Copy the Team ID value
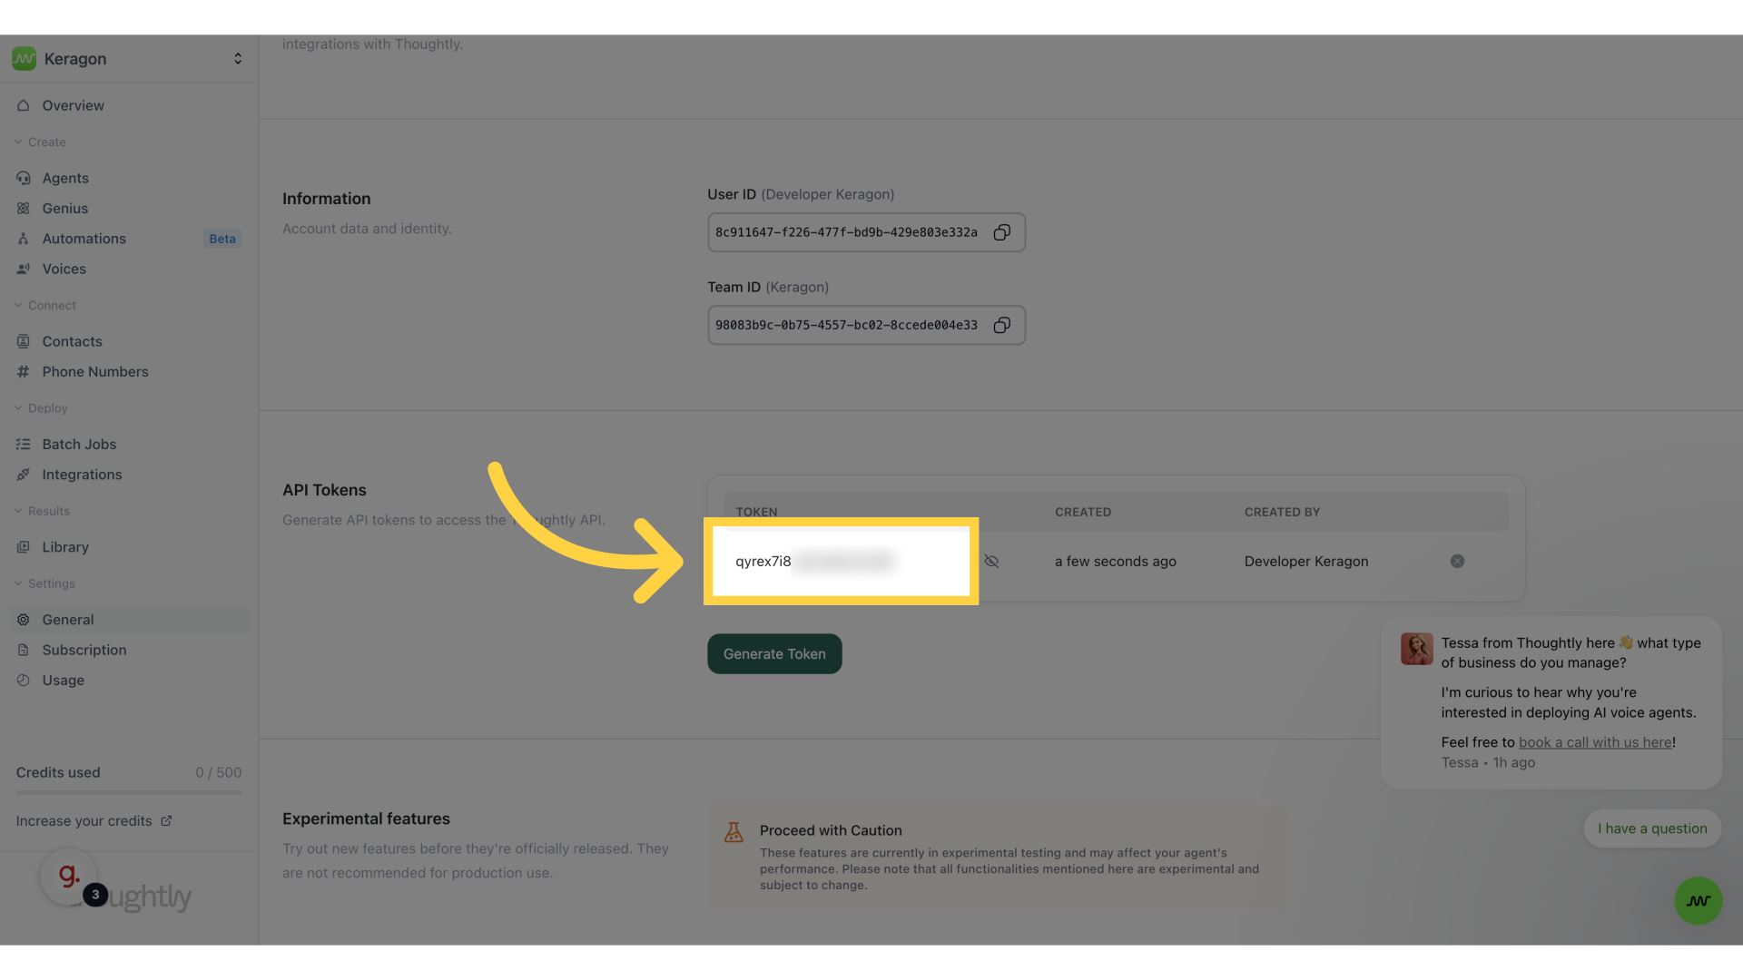1743x980 pixels. click(1001, 325)
